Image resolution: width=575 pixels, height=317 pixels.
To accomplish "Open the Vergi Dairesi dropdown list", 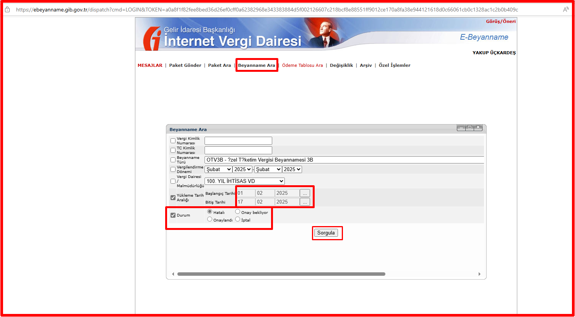I will tap(244, 181).
